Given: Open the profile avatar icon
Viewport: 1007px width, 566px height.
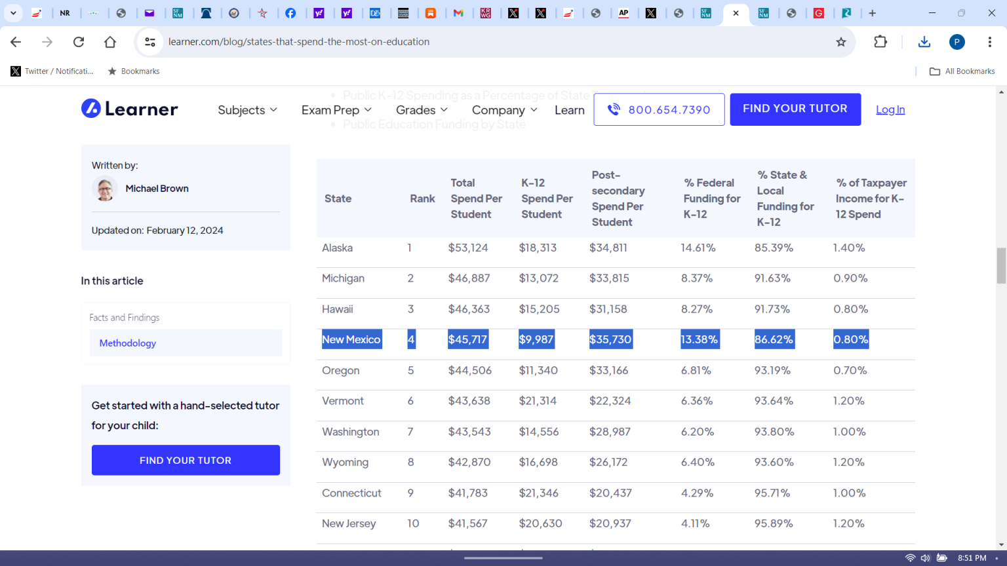Looking at the screenshot, I should pos(957,42).
